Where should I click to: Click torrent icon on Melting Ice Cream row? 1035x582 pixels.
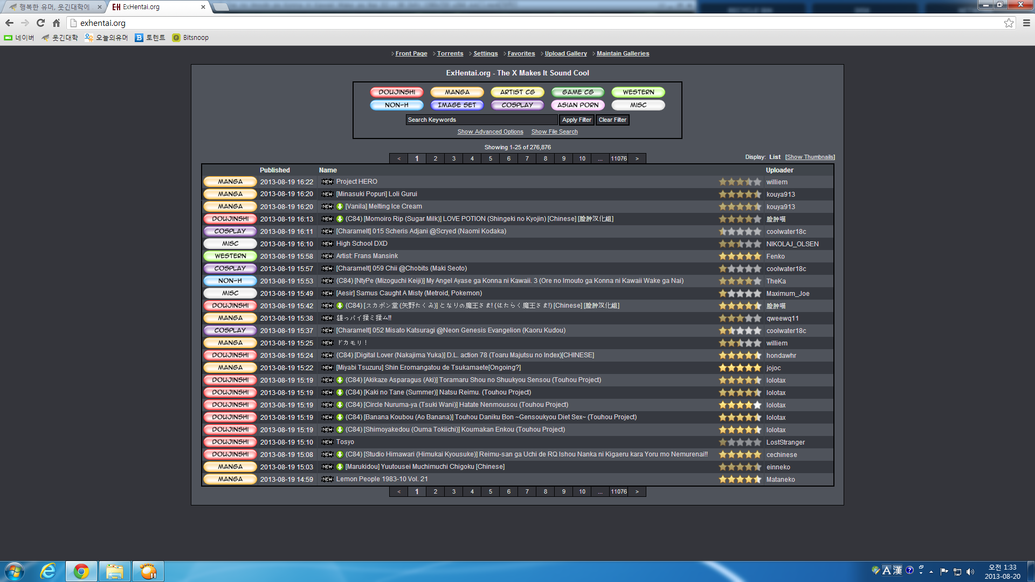(340, 206)
